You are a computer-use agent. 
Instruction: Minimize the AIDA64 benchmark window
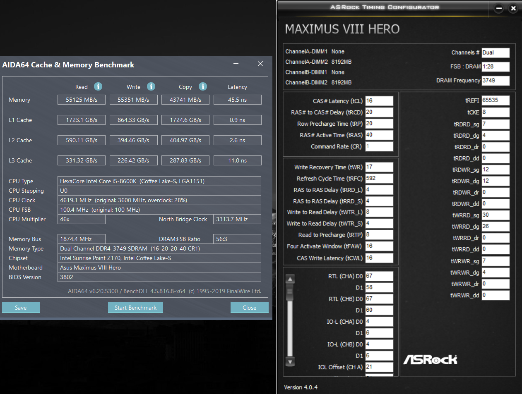(236, 64)
